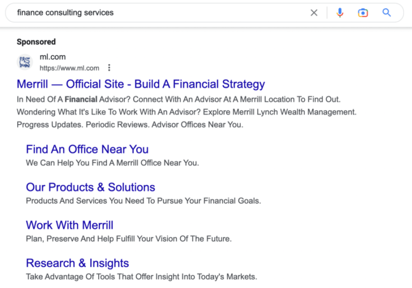Start voice search with the microphone icon

click(340, 13)
